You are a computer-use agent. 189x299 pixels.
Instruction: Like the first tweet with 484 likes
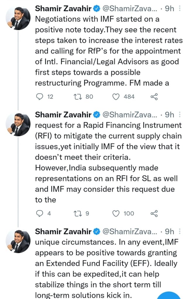pyautogui.click(x=116, y=96)
